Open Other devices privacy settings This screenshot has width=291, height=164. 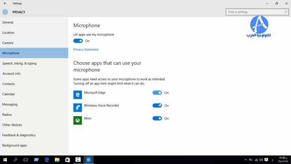click(x=34, y=125)
